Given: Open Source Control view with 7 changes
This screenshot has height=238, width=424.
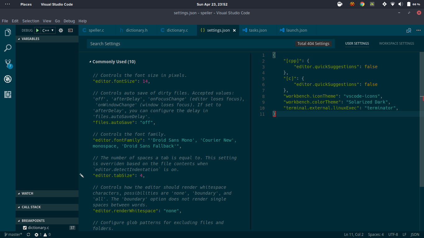Looking at the screenshot, I should point(8,64).
